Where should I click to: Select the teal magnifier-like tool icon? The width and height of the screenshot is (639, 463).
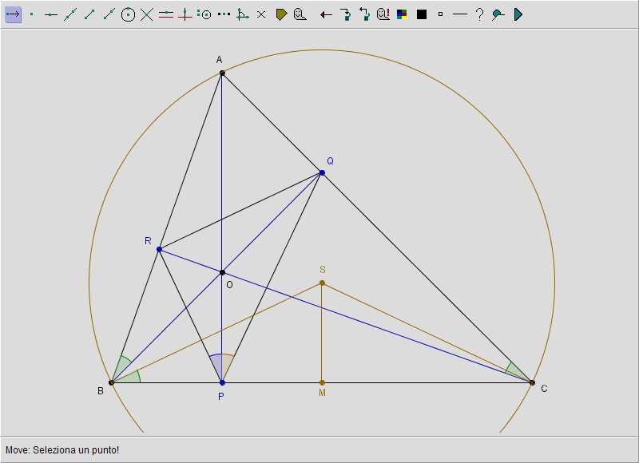498,14
